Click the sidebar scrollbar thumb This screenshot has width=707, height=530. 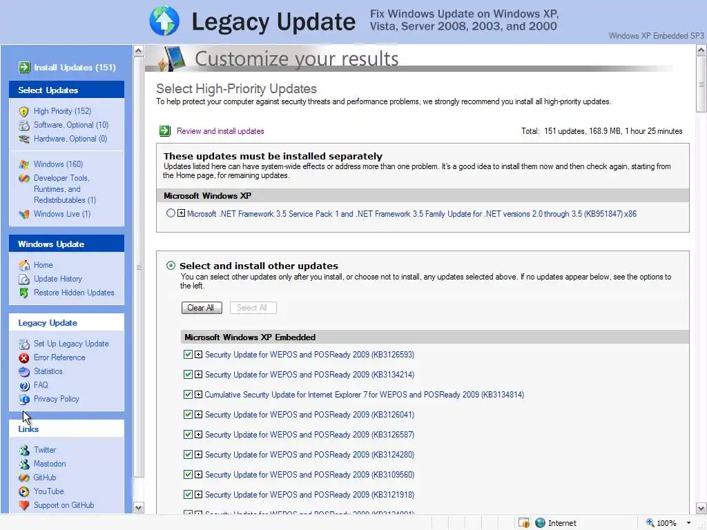click(x=139, y=267)
